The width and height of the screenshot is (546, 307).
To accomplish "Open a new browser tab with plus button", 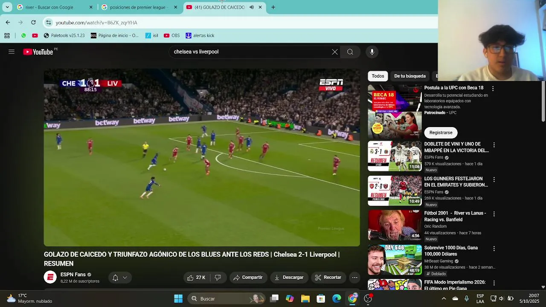I will pos(273,7).
